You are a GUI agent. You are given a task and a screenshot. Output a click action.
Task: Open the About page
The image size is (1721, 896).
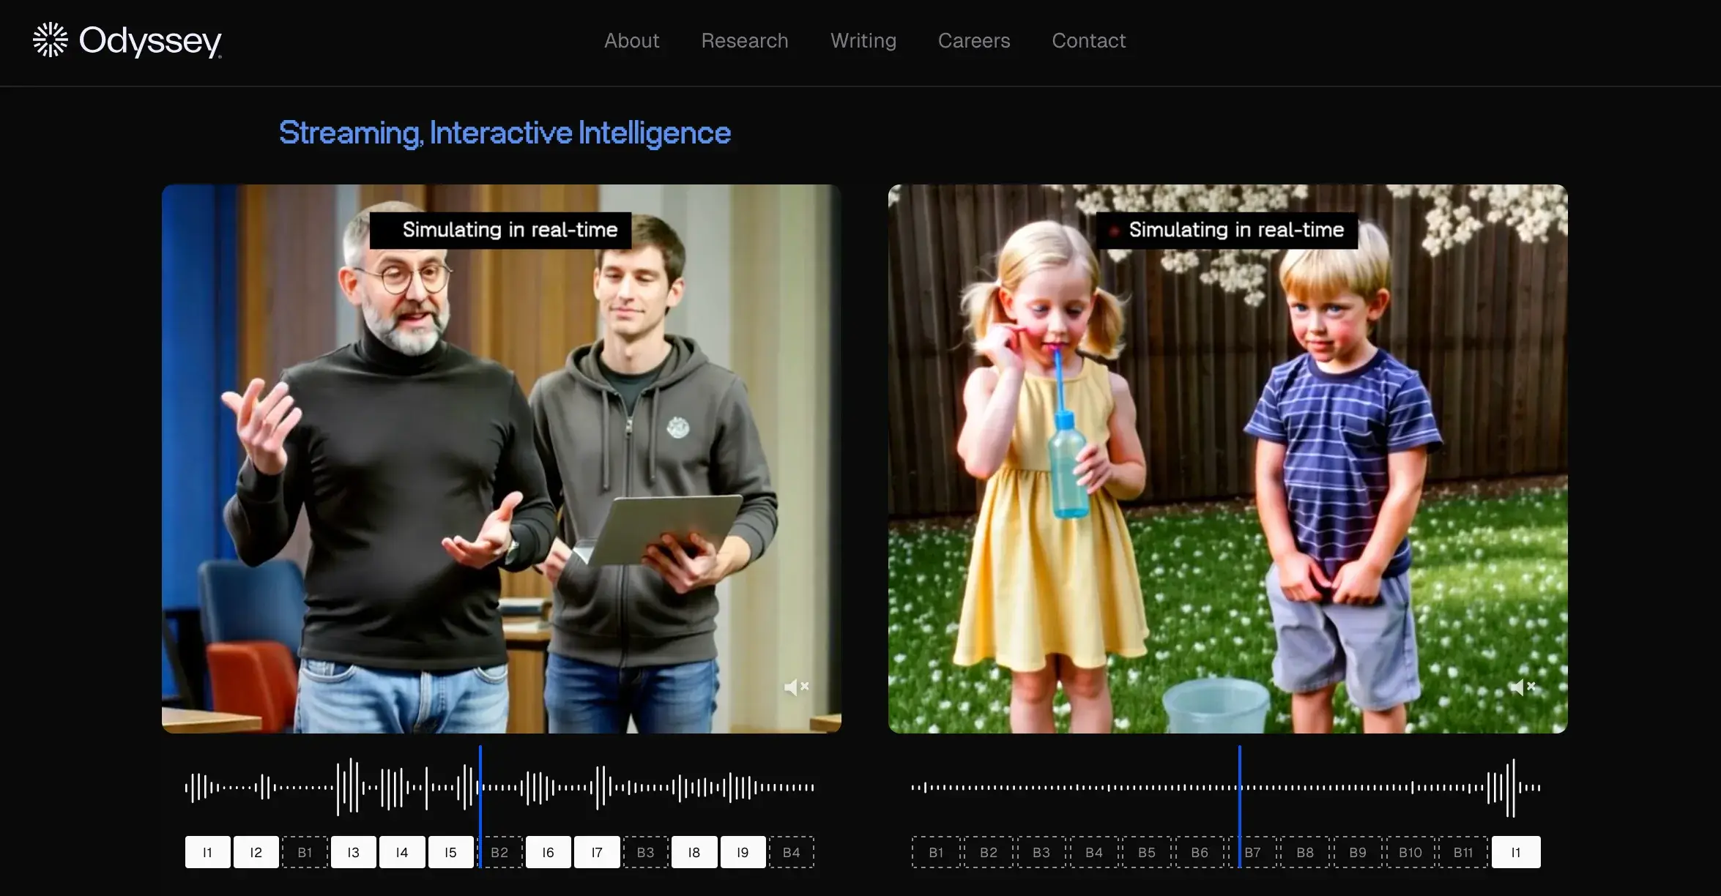click(631, 41)
